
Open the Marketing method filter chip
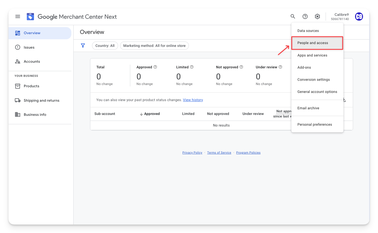pos(154,45)
